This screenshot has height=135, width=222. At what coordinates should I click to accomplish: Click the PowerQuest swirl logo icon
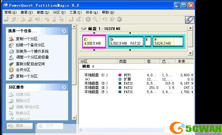coord(190,20)
